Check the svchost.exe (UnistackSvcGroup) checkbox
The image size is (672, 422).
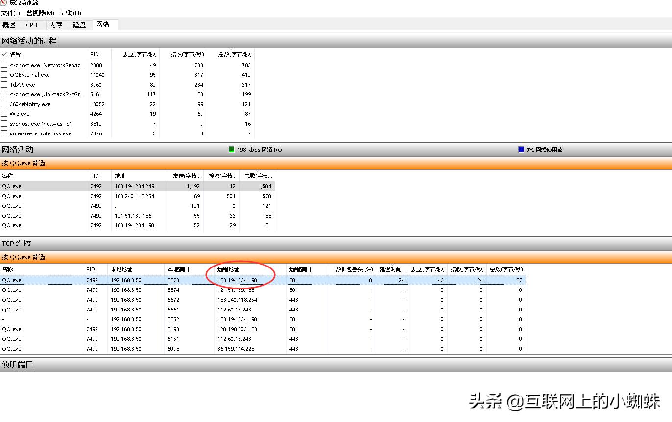[x=4, y=94]
